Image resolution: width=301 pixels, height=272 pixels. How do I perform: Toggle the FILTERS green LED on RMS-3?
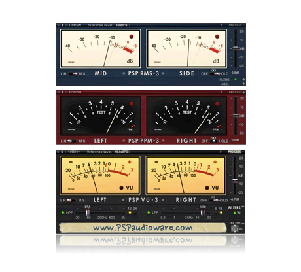tap(236, 80)
